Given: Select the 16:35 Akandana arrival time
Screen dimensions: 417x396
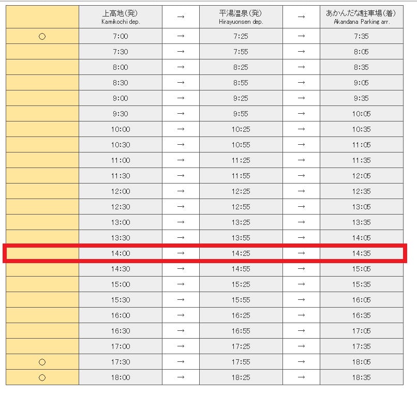Looking at the screenshot, I should [362, 315].
